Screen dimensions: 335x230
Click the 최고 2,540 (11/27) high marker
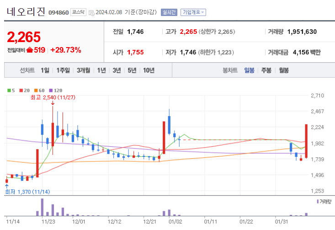click(x=53, y=97)
